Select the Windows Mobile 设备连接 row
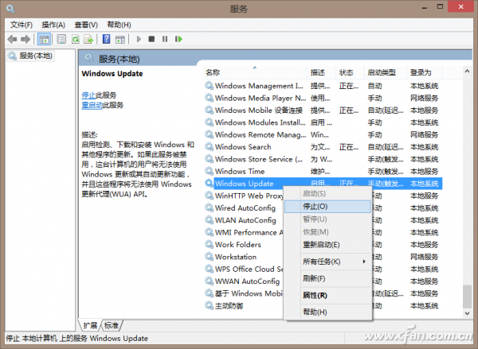 pyautogui.click(x=323, y=111)
